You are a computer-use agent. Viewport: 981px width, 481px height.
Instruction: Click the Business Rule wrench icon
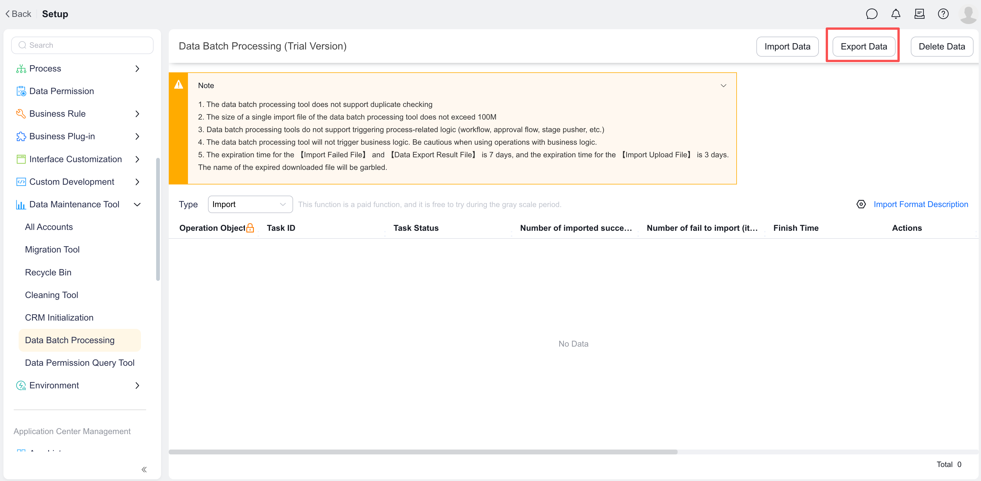[21, 114]
